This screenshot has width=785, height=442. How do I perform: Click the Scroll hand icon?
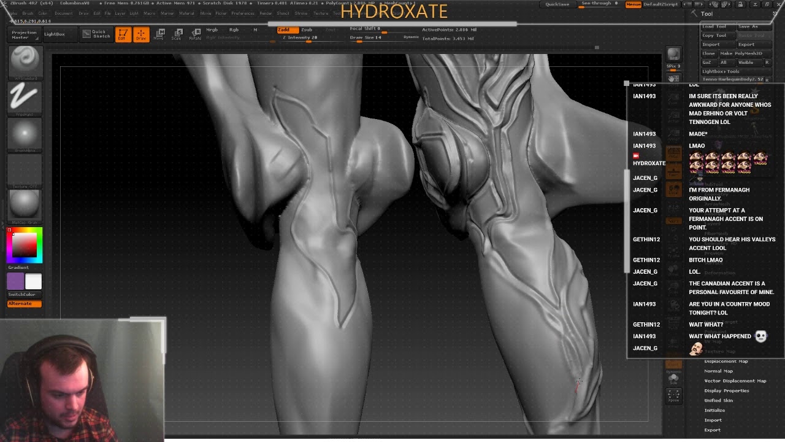[673, 78]
